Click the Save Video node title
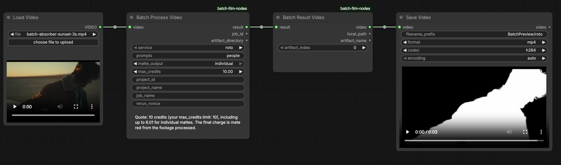The height and width of the screenshot is (165, 561). click(418, 17)
